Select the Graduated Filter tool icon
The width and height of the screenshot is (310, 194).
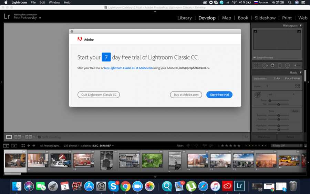[280, 65]
